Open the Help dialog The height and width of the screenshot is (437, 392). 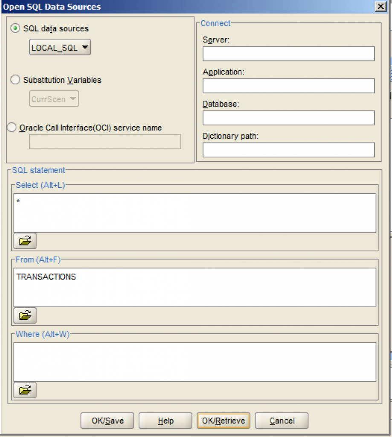point(165,420)
